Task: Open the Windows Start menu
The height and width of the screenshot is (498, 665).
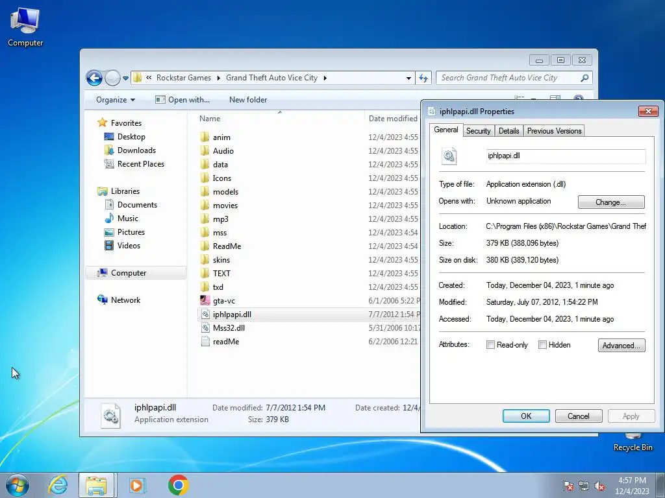Action: 18,485
